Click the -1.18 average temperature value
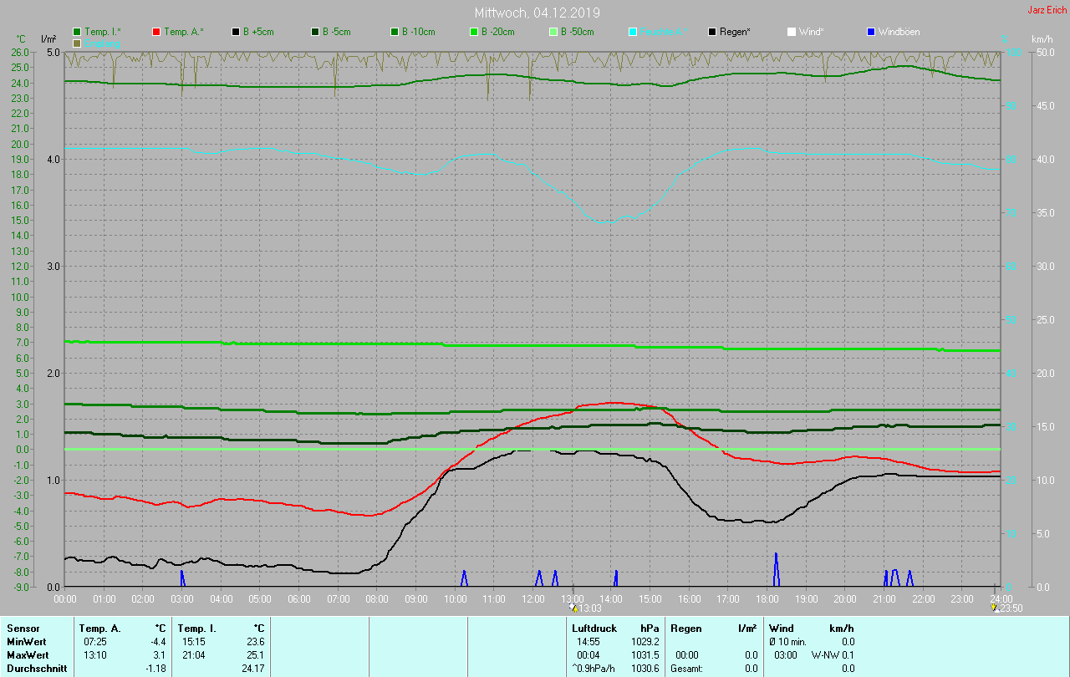 point(155,669)
